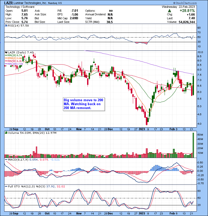208x216 pixels.
Task: Click the candlestick icon beside LAZR (Daily)
Action: 6,52
